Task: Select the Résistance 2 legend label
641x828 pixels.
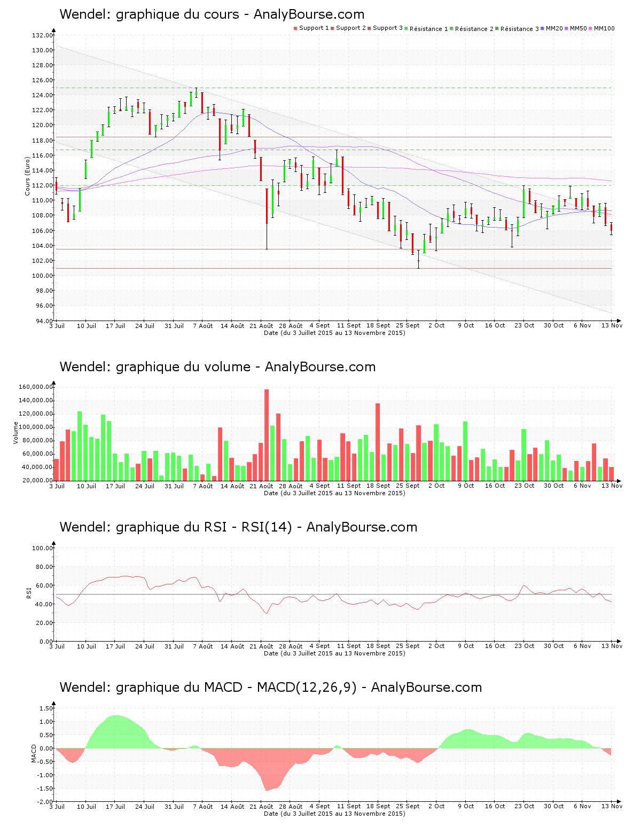Action: 474,29
